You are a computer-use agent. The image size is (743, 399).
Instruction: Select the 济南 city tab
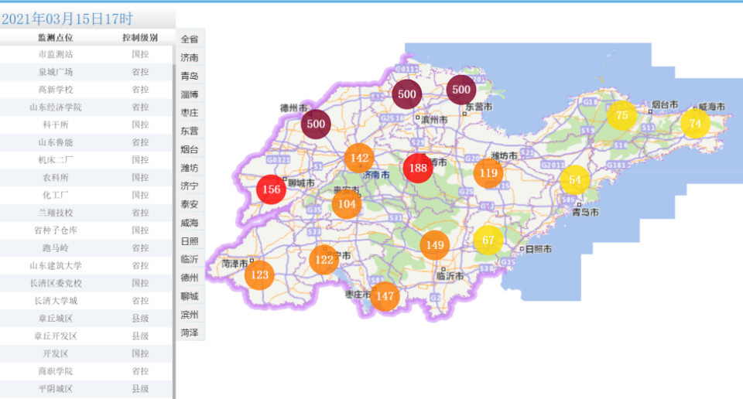(x=190, y=57)
